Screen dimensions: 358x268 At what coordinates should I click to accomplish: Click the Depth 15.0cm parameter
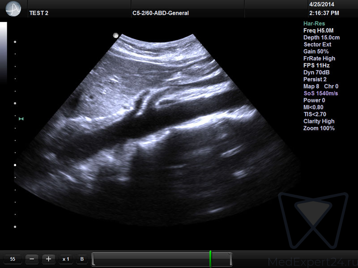pyautogui.click(x=321, y=38)
